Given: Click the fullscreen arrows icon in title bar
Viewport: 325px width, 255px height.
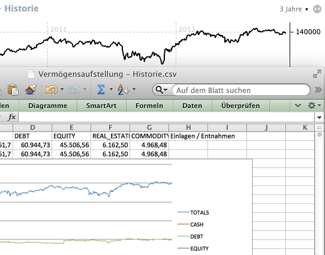Looking at the screenshot, I should pos(317,74).
